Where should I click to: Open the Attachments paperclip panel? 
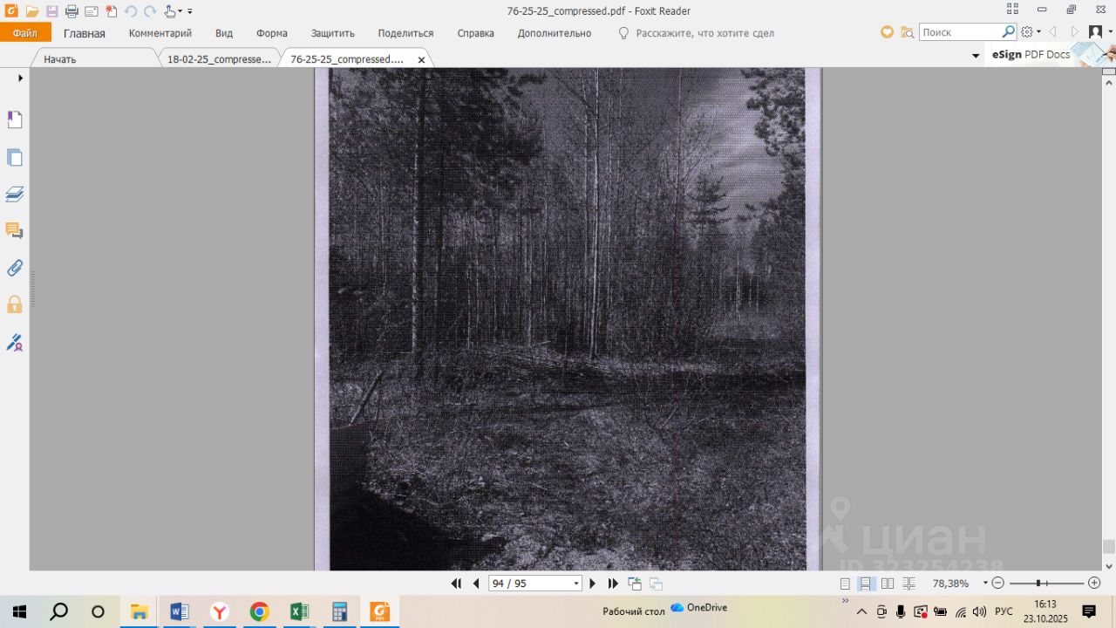(x=15, y=268)
